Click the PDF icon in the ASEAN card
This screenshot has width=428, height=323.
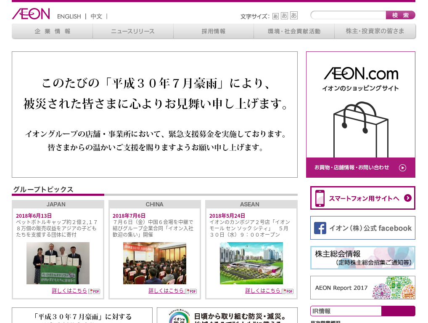point(288,291)
